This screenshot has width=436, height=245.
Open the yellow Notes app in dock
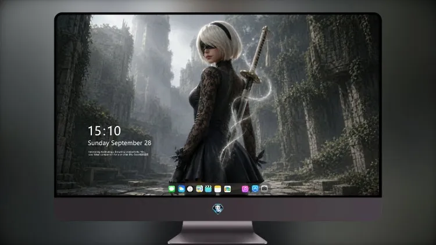218,189
